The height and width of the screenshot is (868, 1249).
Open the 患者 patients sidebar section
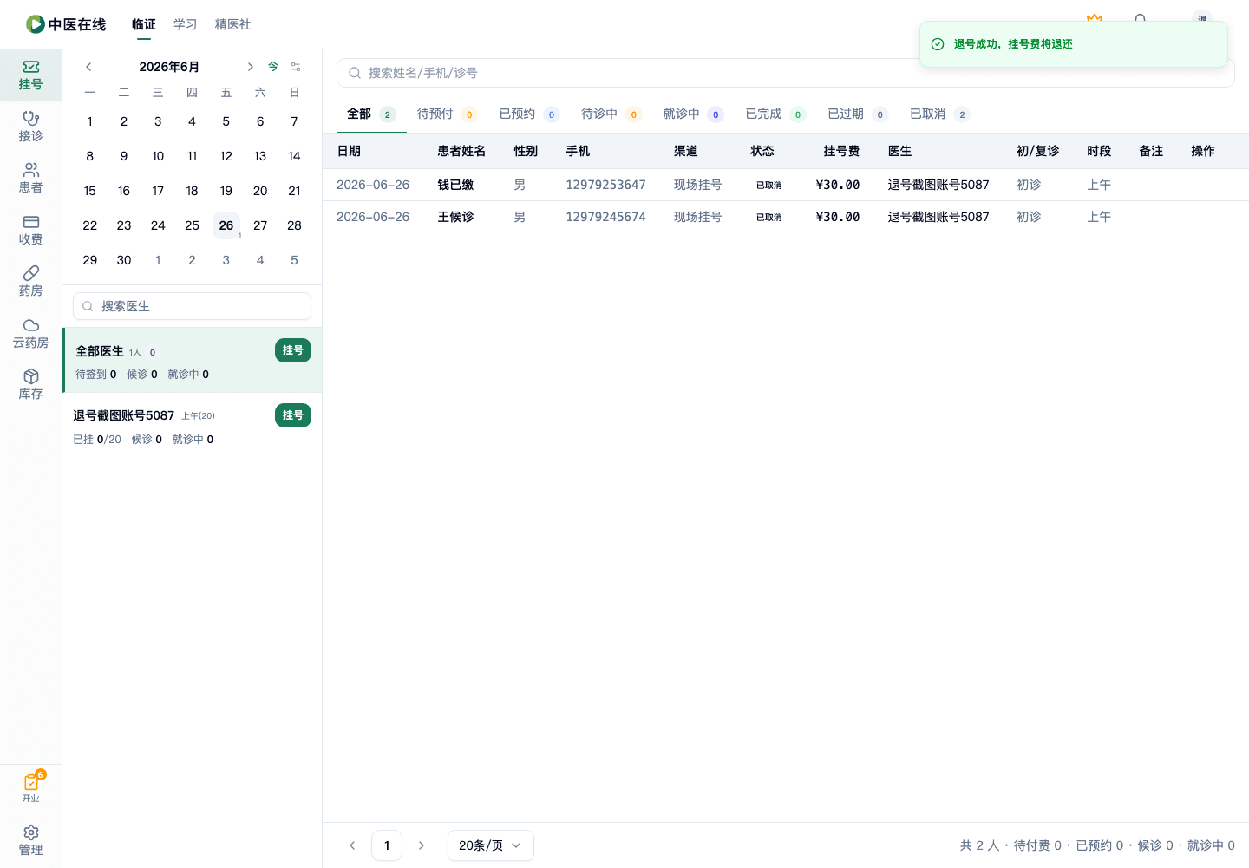30,178
